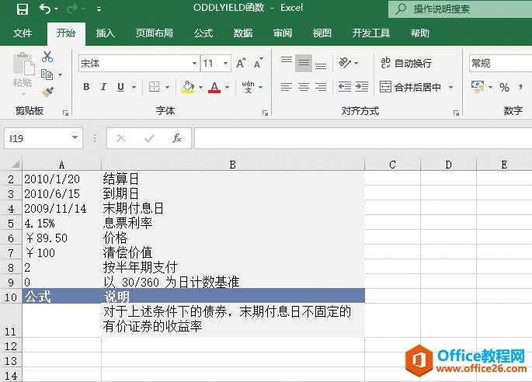The height and width of the screenshot is (382, 532).
Task: Click the Percent Style icon
Action: (x=505, y=88)
